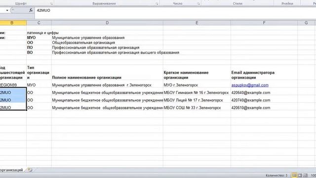Select column E header
The width and height of the screenshot is (316, 178).
pos(197,23)
